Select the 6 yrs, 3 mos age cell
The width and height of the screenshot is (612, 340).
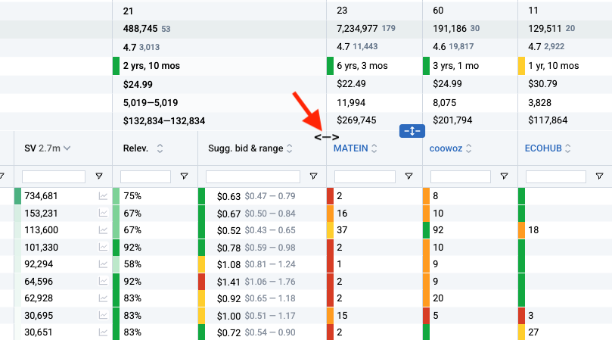pyautogui.click(x=362, y=66)
